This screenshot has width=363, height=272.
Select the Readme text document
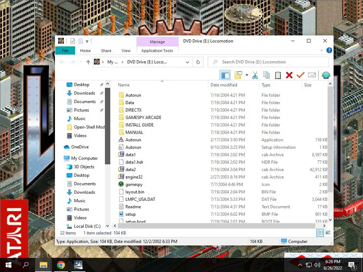133,206
